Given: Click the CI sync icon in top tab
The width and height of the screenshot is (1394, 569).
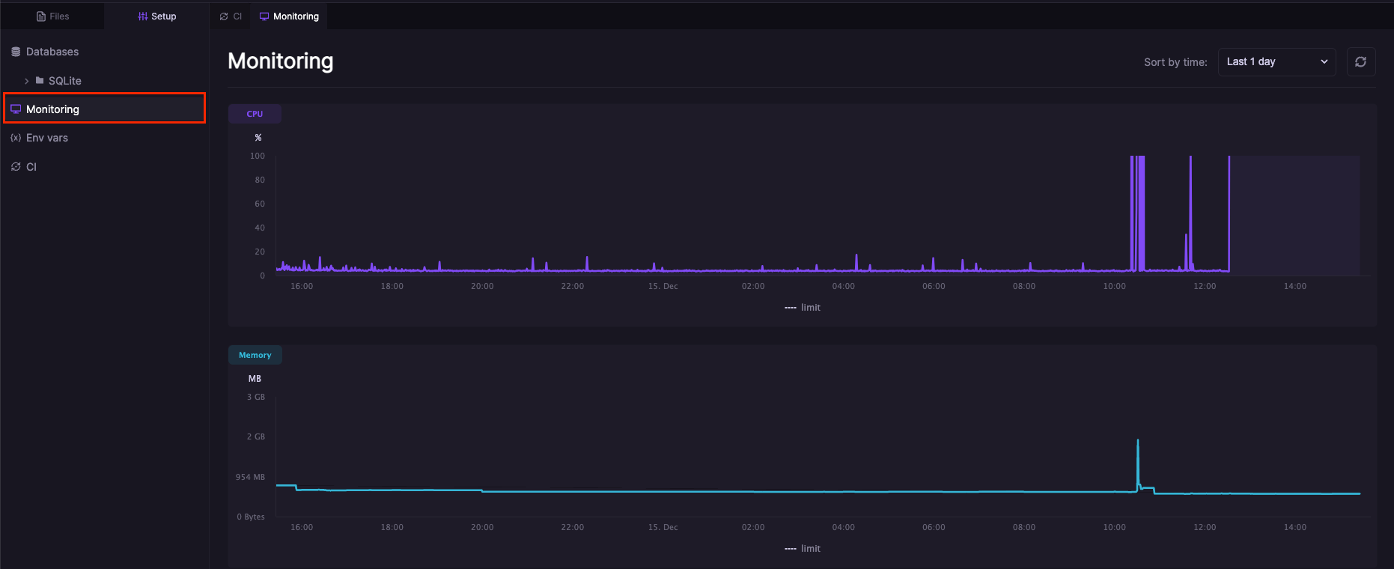Looking at the screenshot, I should pyautogui.click(x=224, y=16).
